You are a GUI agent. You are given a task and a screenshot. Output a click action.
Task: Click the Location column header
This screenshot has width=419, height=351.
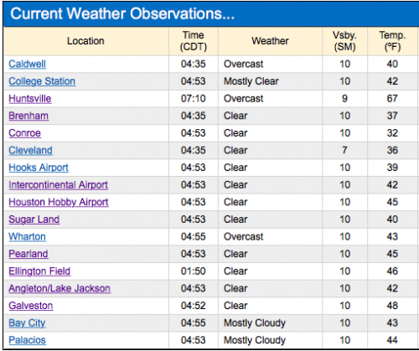85,41
